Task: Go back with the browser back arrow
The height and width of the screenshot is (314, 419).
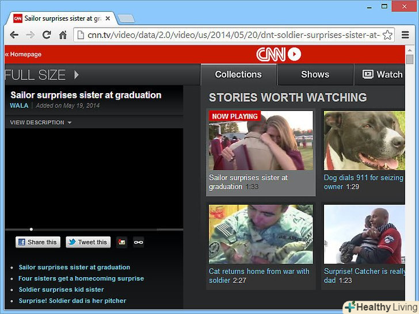Action: pos(14,35)
